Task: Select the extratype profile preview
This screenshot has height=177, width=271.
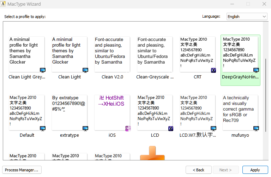Action: [70, 113]
